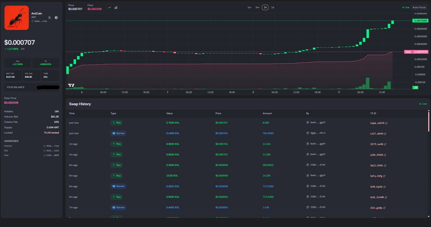Select the line chart view icon
431x227 pixels.
109,7
